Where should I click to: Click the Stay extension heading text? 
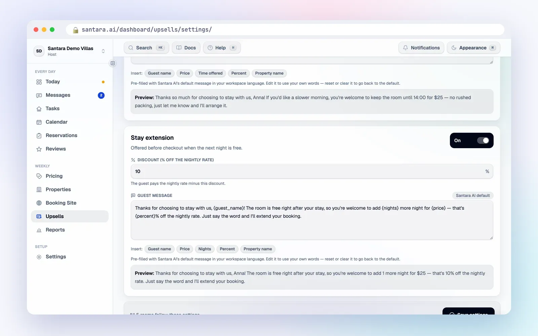coord(152,138)
